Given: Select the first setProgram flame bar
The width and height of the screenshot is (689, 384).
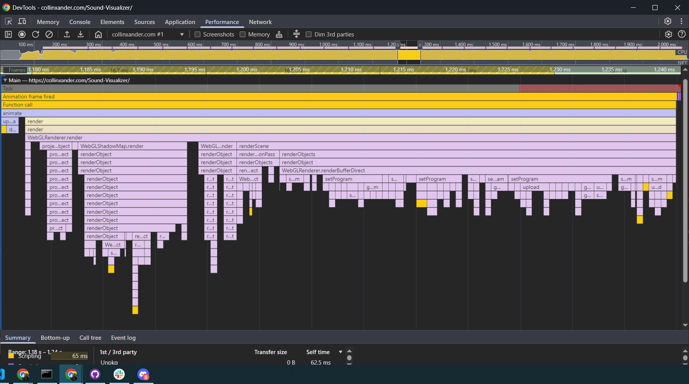Looking at the screenshot, I should tap(352, 179).
